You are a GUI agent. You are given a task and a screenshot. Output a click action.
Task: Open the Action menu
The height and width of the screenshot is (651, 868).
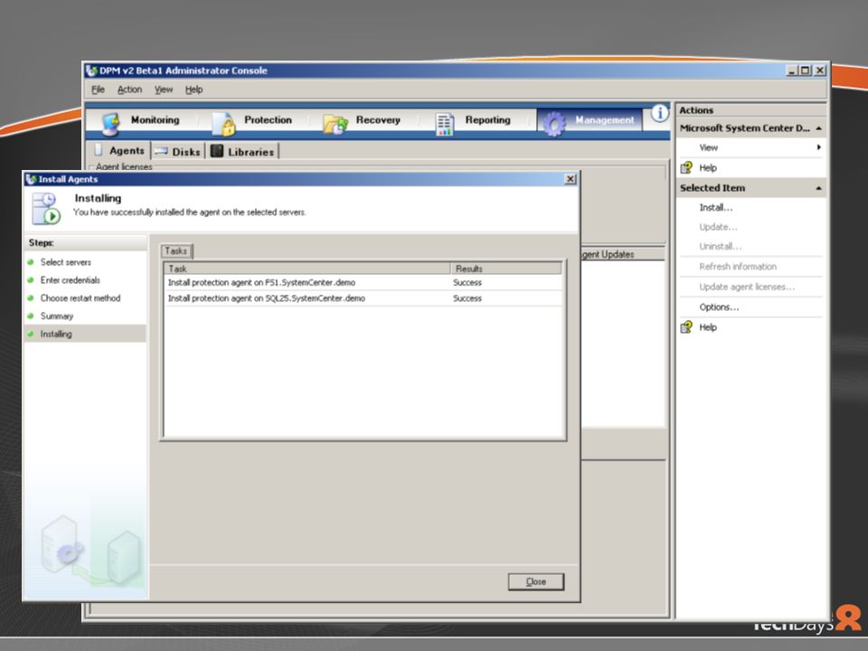click(x=129, y=90)
